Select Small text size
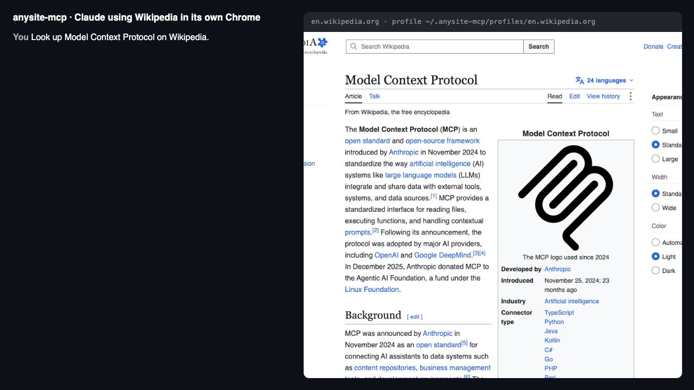The image size is (694, 390). tap(656, 131)
